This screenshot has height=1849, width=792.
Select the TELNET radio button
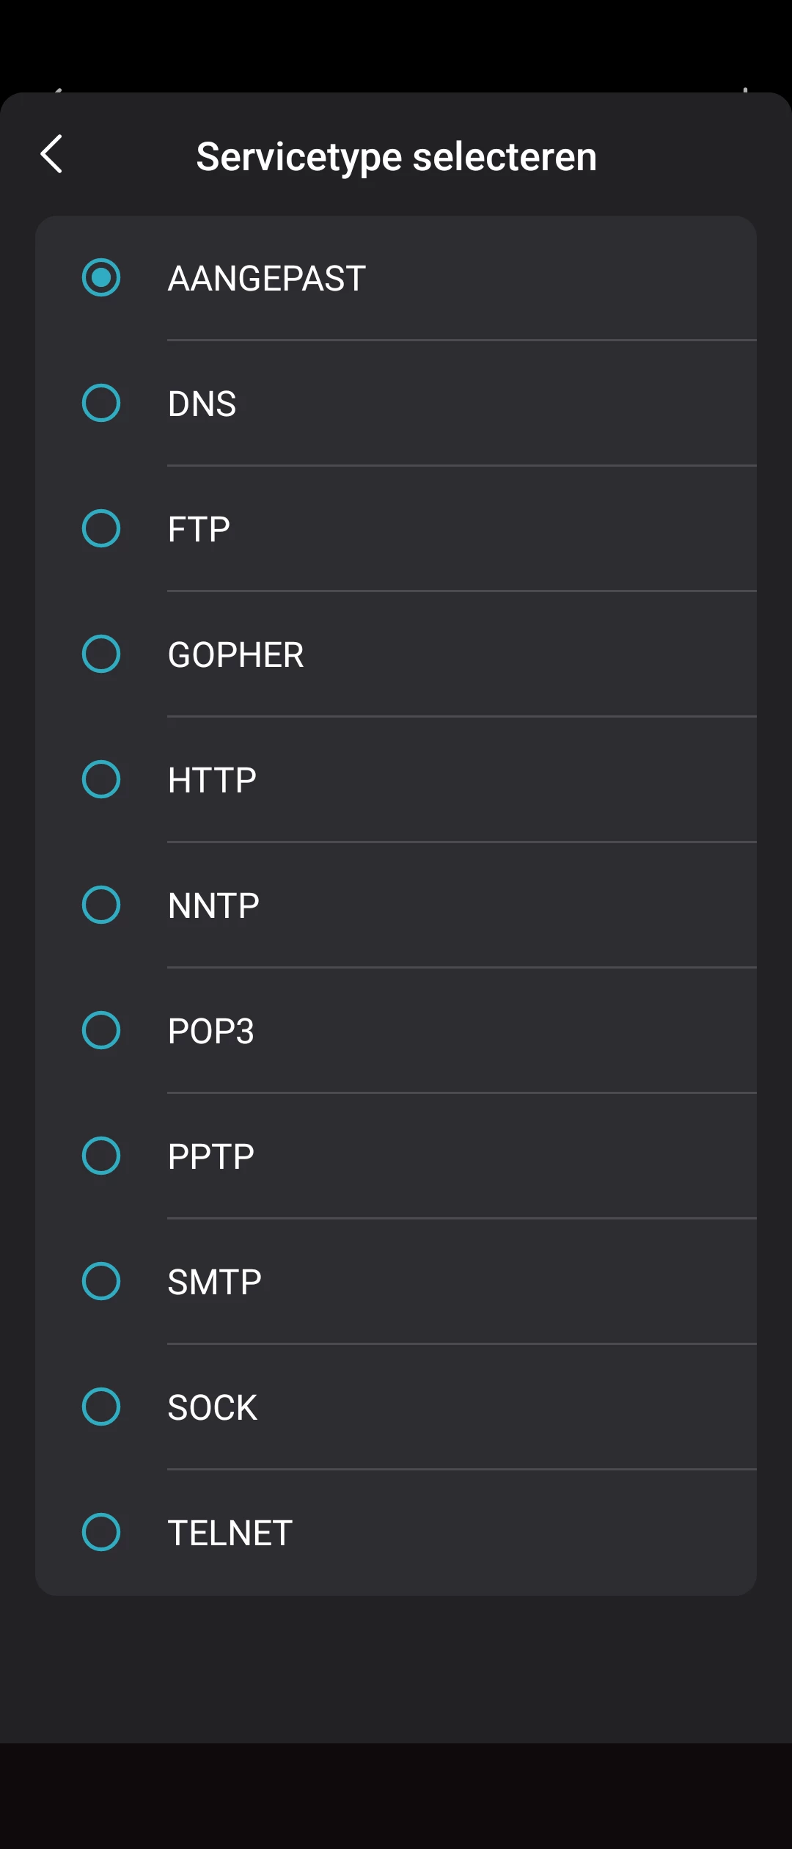point(101,1532)
